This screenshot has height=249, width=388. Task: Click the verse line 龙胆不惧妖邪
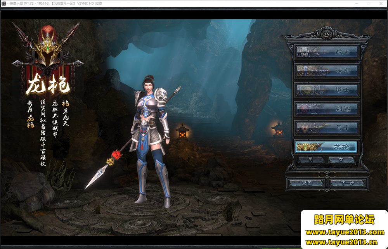coord(55,119)
